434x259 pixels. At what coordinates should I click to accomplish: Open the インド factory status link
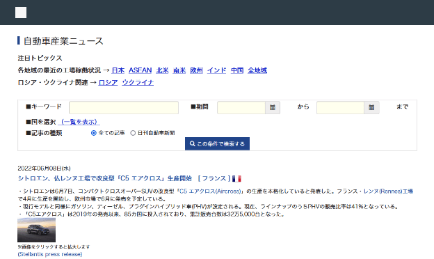point(217,70)
